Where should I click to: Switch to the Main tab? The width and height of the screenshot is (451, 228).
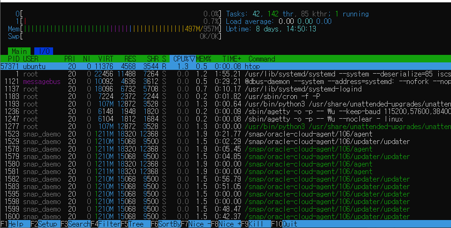tap(19, 51)
